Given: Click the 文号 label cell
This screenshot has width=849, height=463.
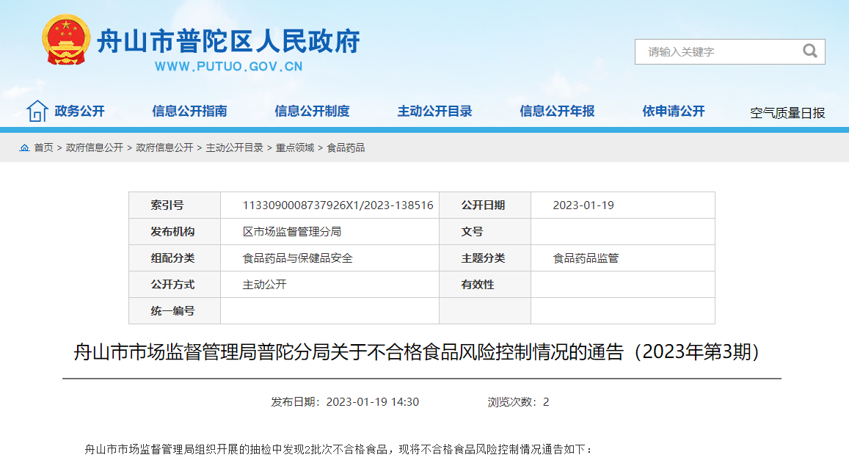Looking at the screenshot, I should click(484, 232).
